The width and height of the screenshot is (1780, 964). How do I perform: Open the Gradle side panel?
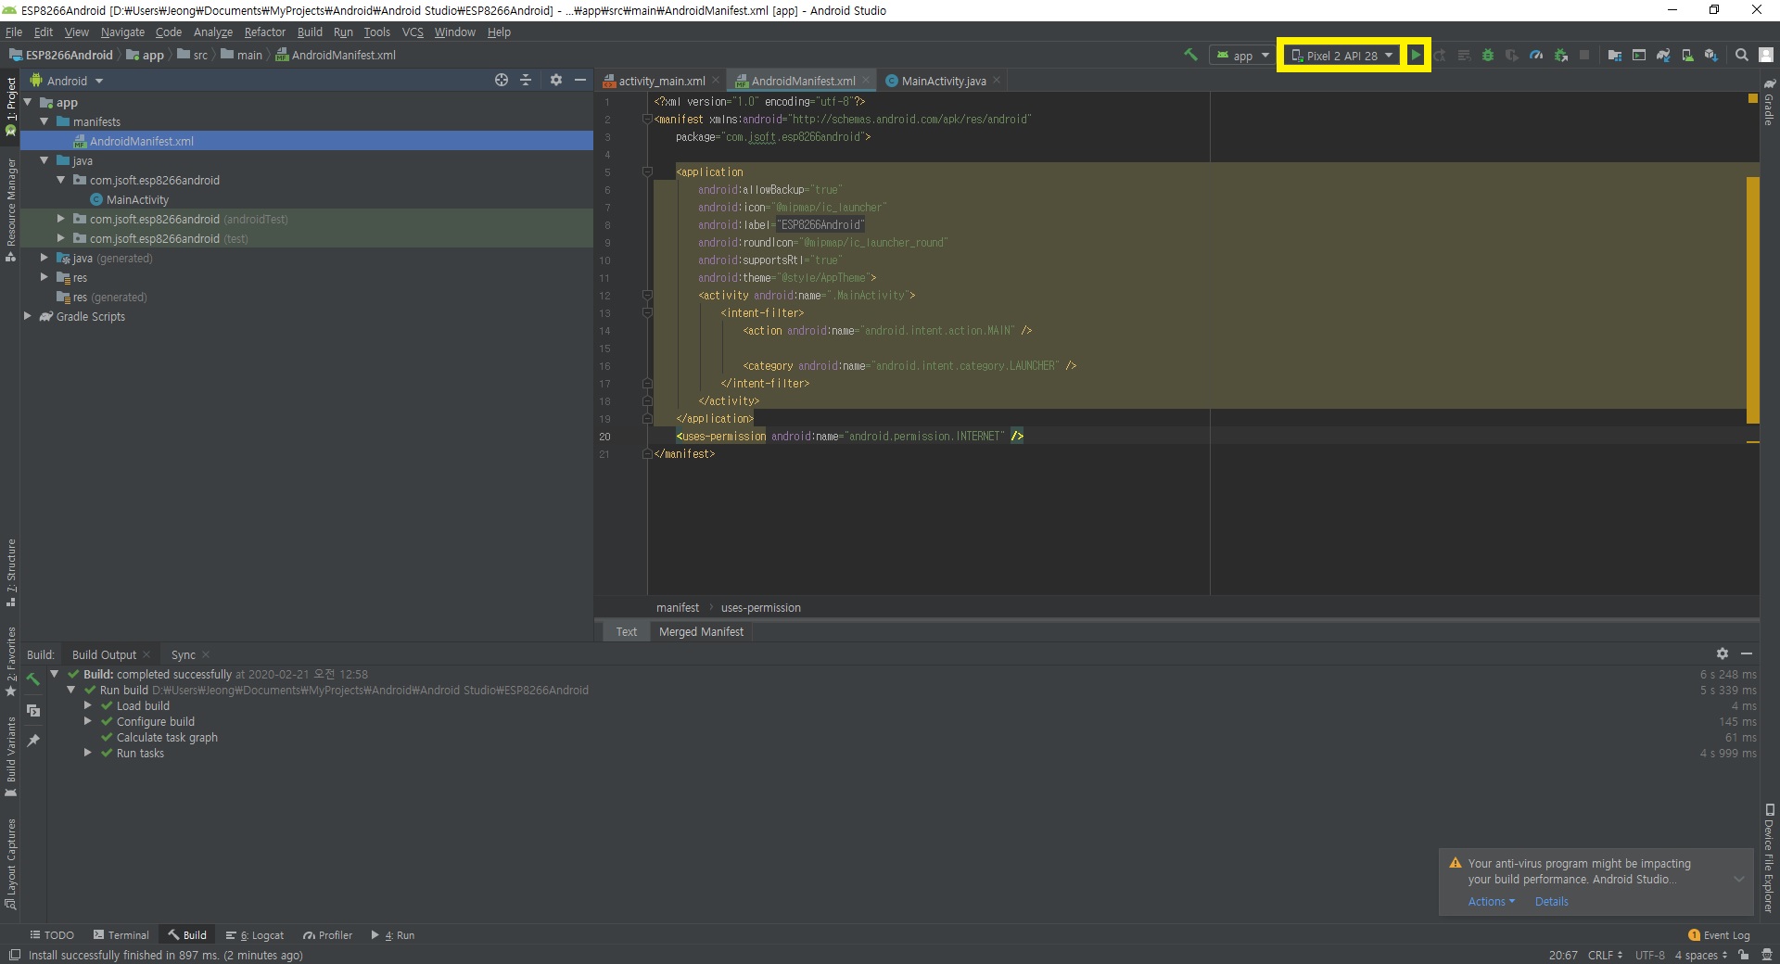[x=1769, y=102]
